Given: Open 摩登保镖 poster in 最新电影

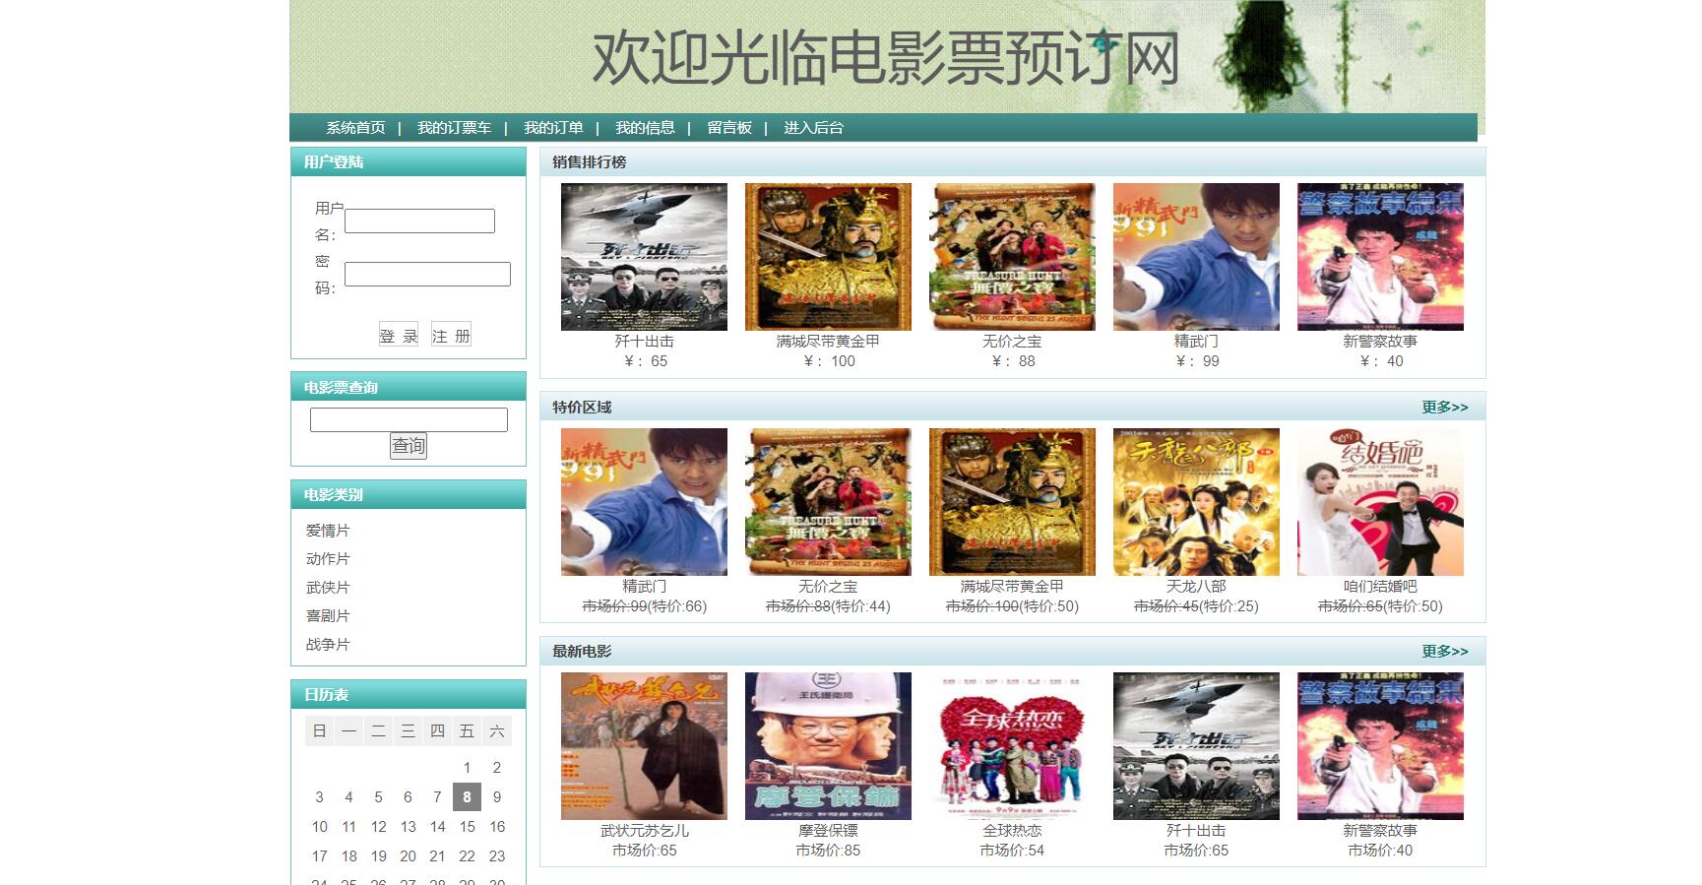Looking at the screenshot, I should [x=828, y=746].
